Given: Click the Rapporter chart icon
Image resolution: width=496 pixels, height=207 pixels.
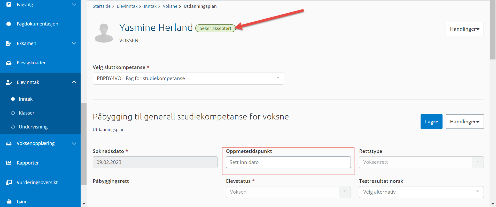Looking at the screenshot, I should click(x=9, y=163).
